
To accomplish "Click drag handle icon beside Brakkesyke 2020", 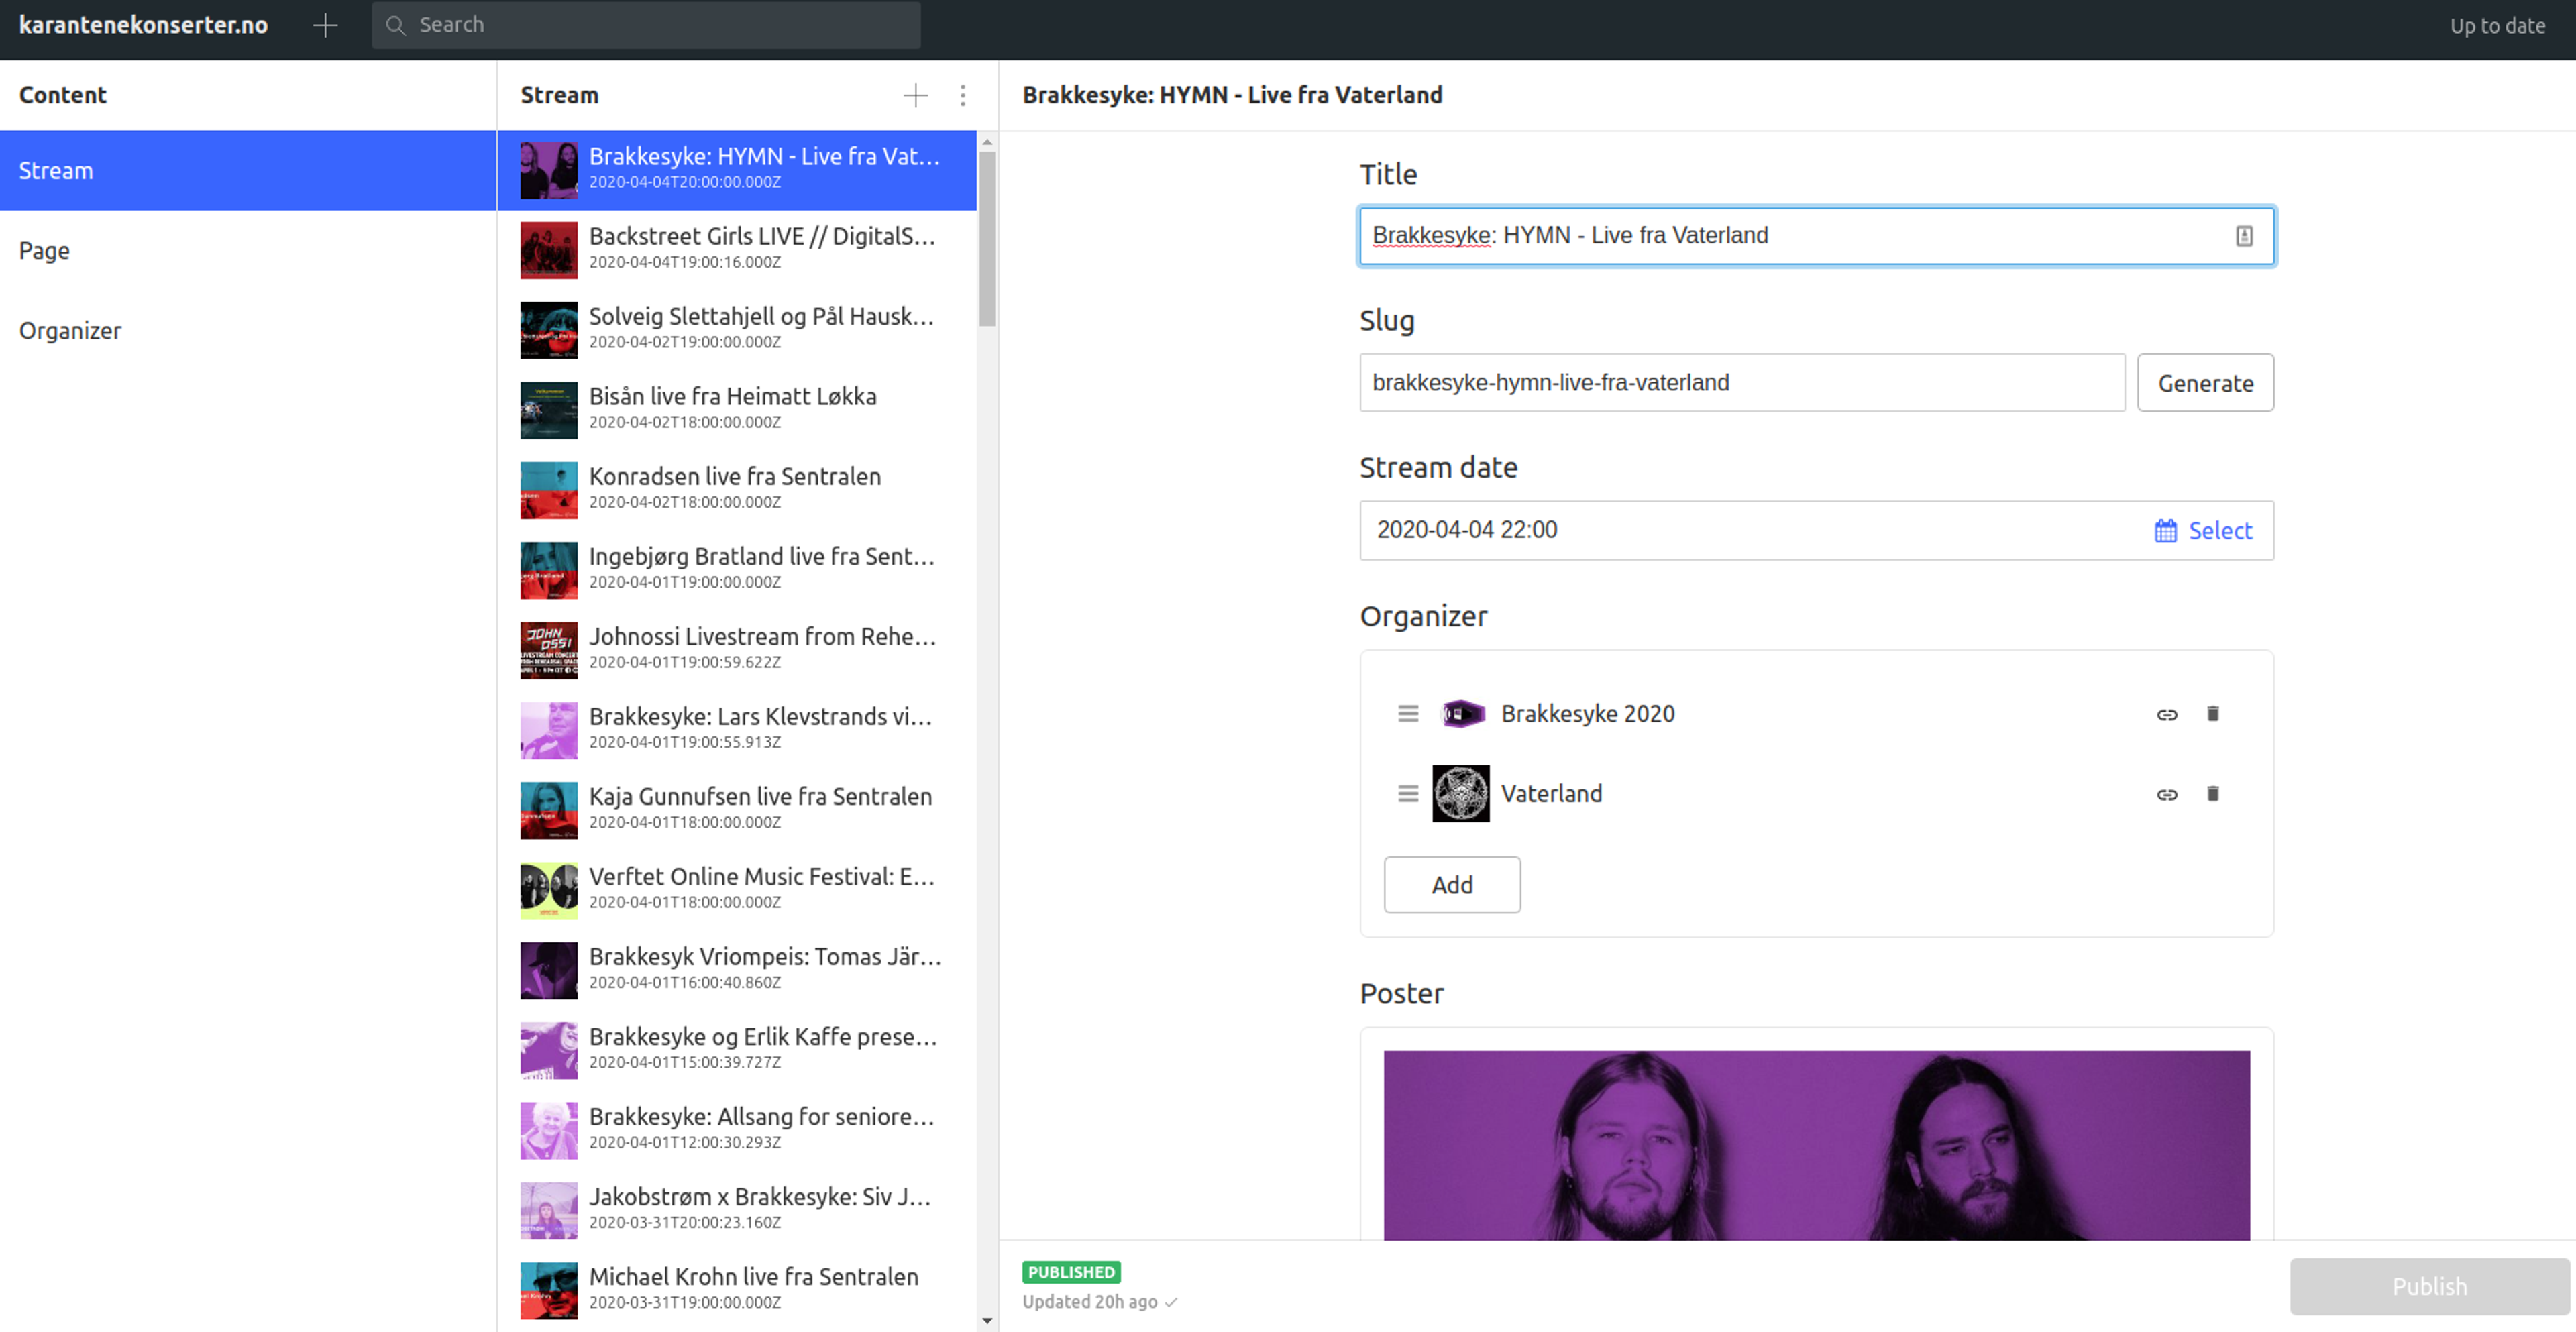I will (x=1407, y=714).
